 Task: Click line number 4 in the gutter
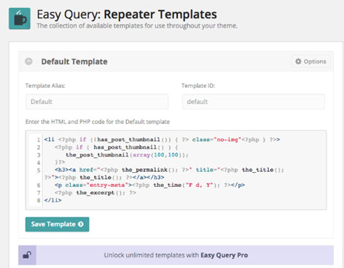click(x=39, y=163)
